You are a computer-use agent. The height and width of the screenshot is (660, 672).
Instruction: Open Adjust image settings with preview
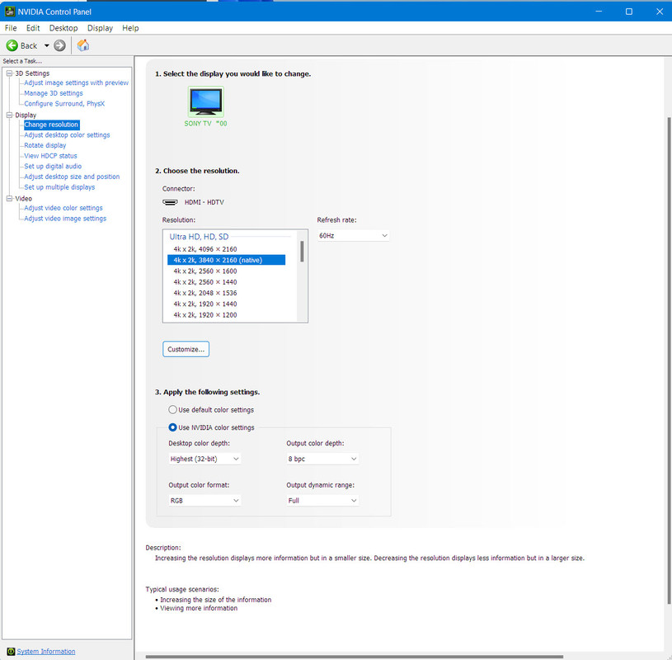tap(77, 82)
